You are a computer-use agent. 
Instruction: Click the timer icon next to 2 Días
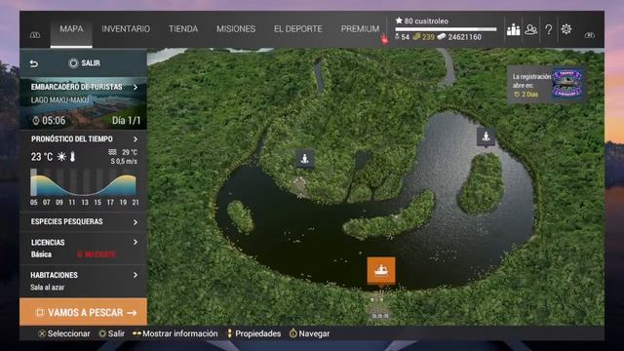517,95
